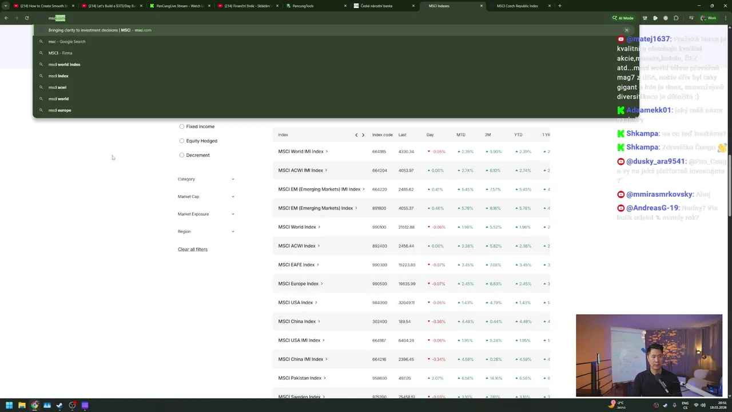Activate AI Mode in the address bar

623,18
